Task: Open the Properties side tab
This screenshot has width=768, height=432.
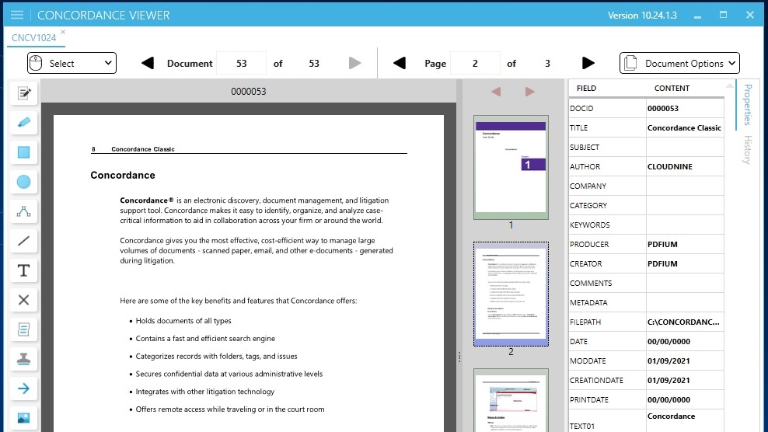Action: (x=748, y=104)
